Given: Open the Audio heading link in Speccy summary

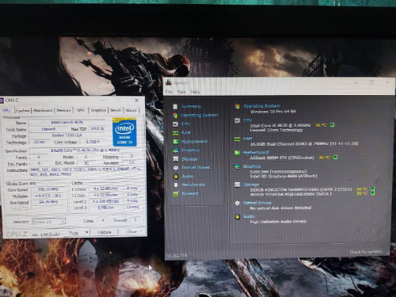Looking at the screenshot, I should tap(249, 216).
